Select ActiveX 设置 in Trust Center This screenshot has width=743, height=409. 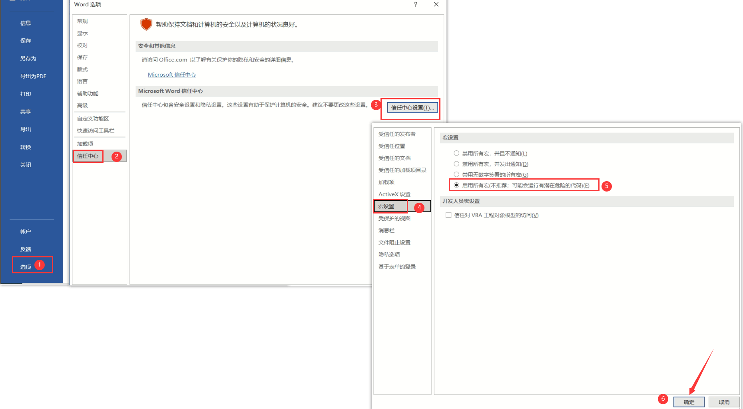(394, 194)
